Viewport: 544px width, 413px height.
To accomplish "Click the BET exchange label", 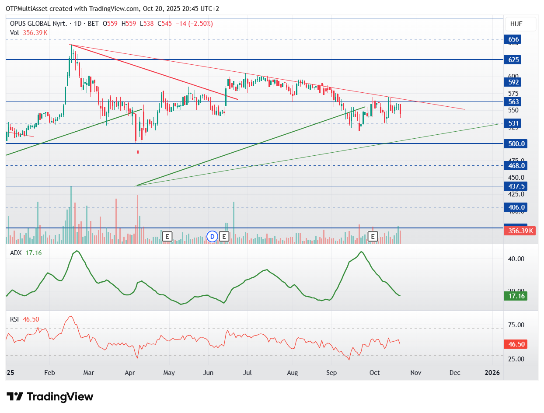I will 93,24.
